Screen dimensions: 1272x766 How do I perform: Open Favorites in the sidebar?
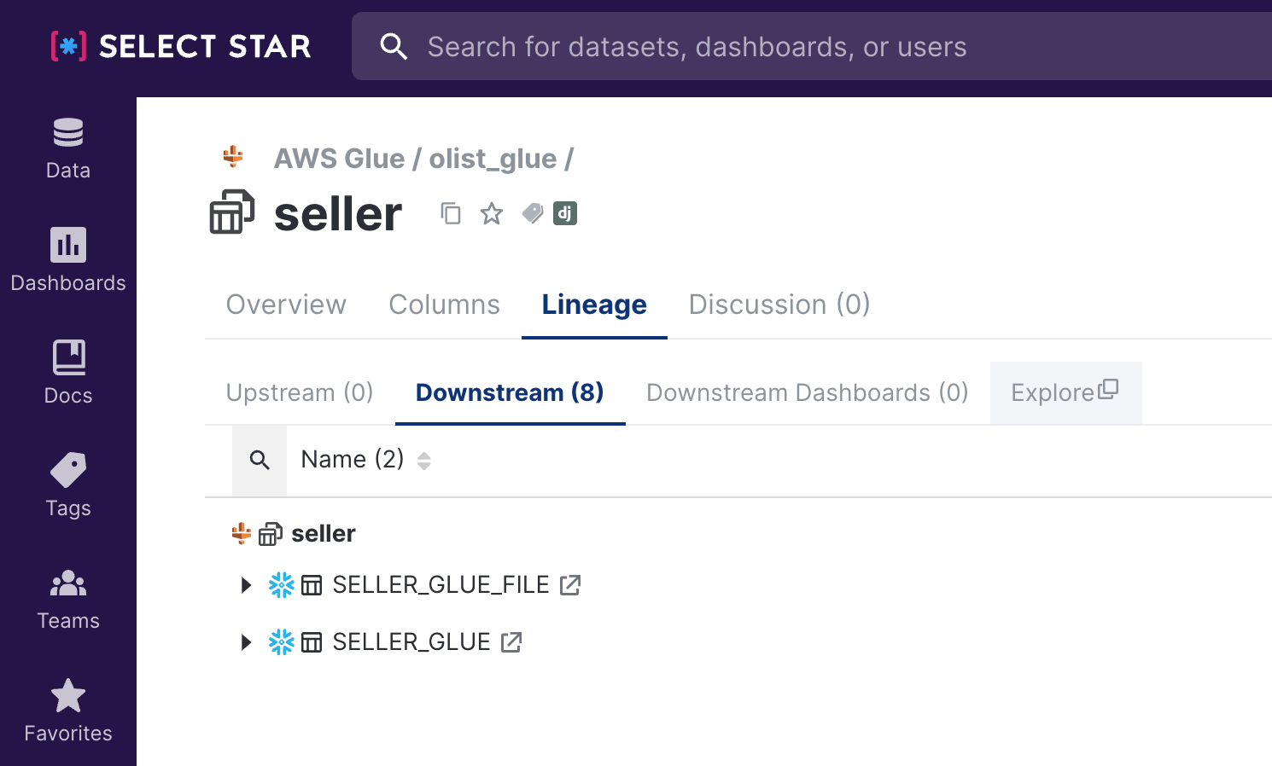68,710
